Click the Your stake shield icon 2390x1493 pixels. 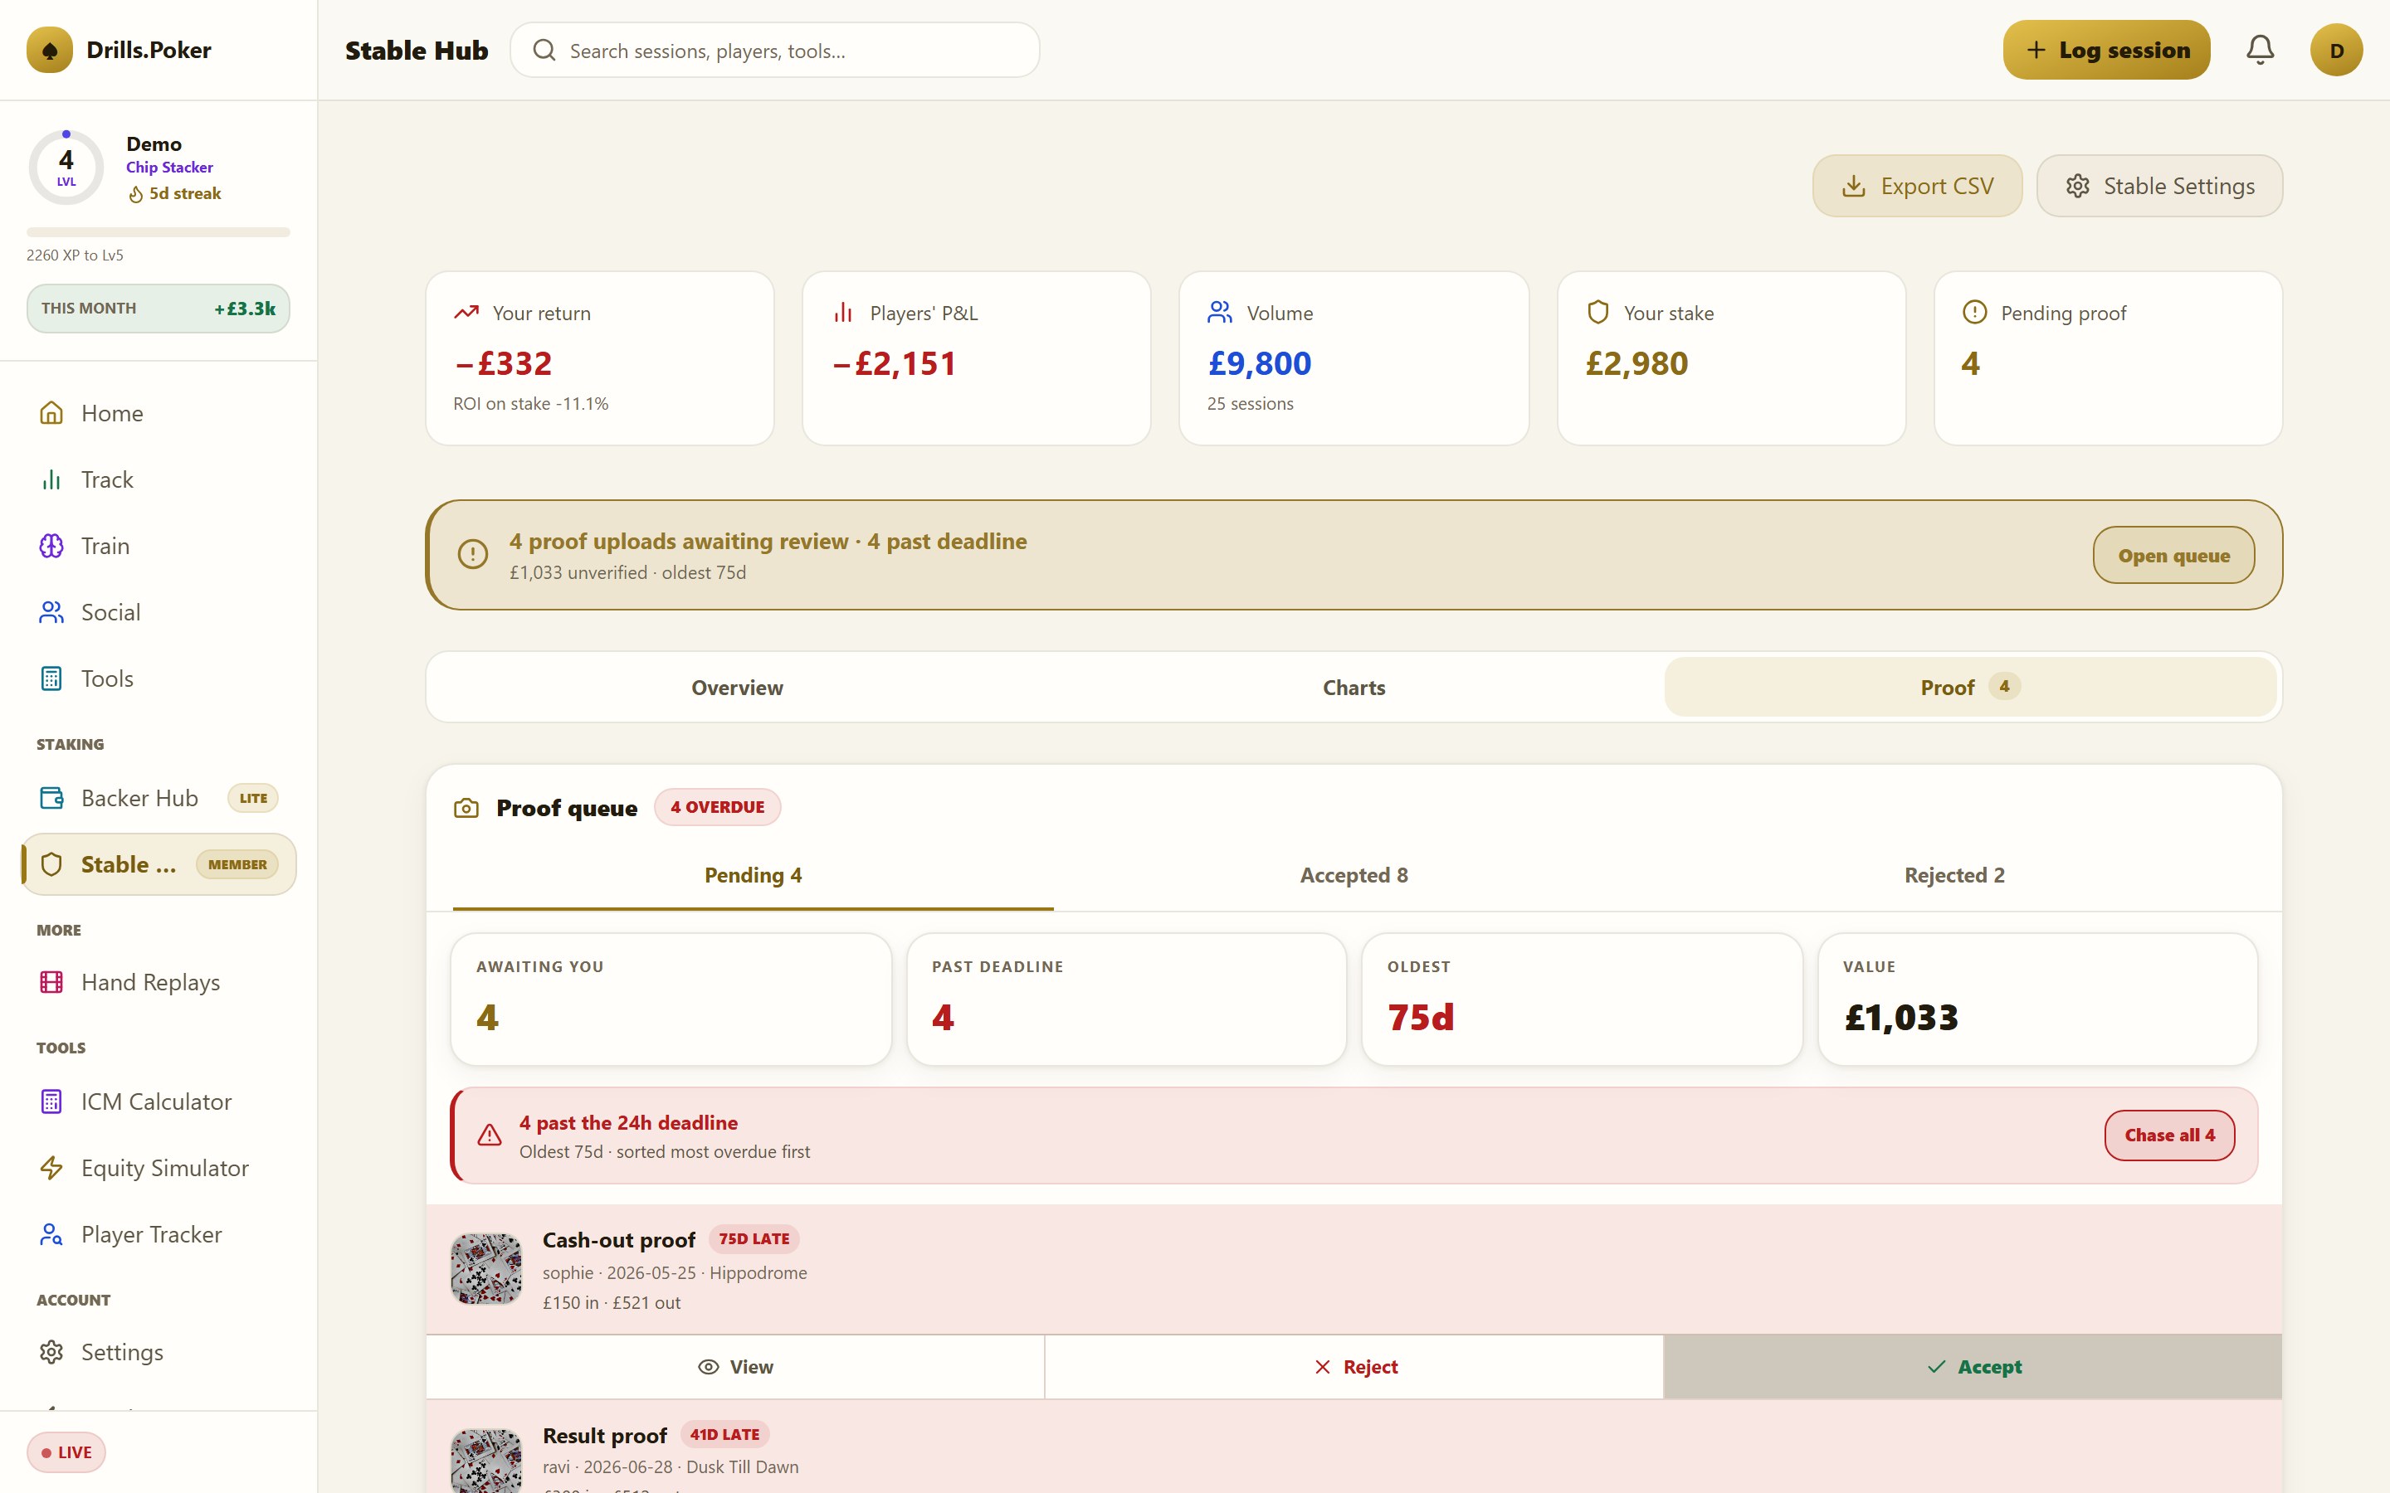[x=1598, y=312]
